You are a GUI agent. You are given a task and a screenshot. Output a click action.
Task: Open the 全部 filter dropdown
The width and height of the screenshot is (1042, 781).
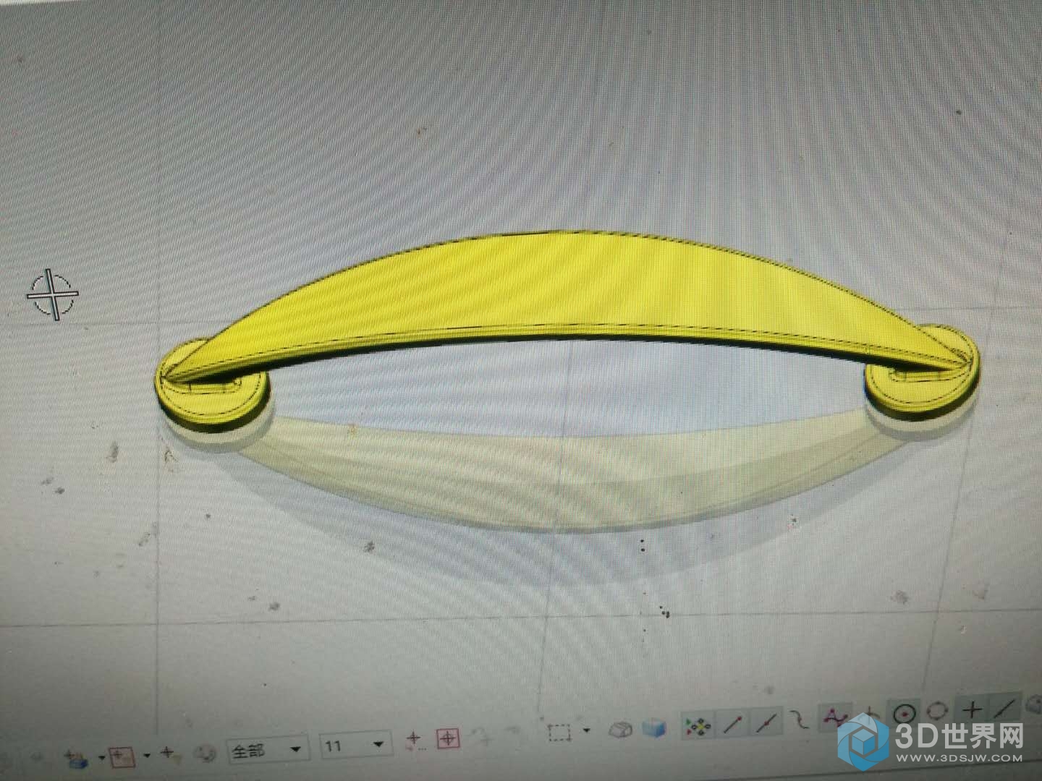[268, 750]
